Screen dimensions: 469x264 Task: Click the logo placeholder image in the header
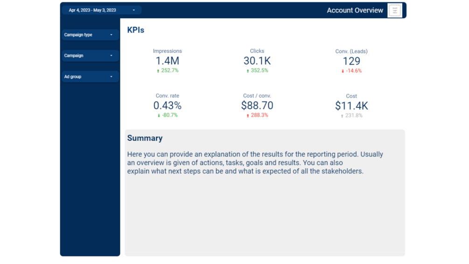pos(395,10)
